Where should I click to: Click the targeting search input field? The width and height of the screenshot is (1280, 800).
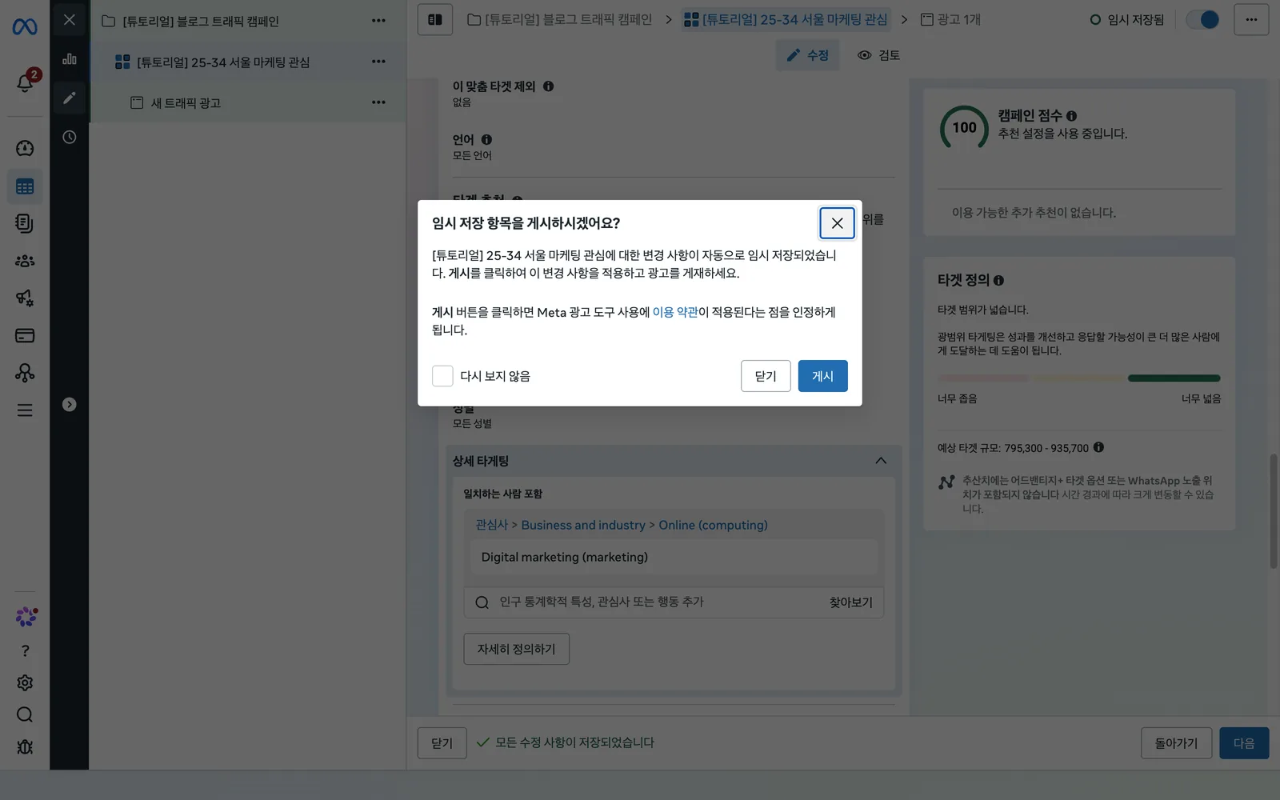click(674, 602)
